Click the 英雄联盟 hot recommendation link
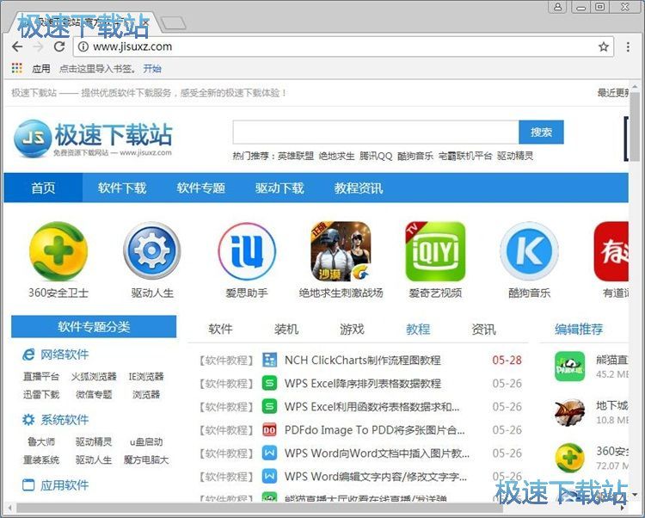 [x=295, y=156]
